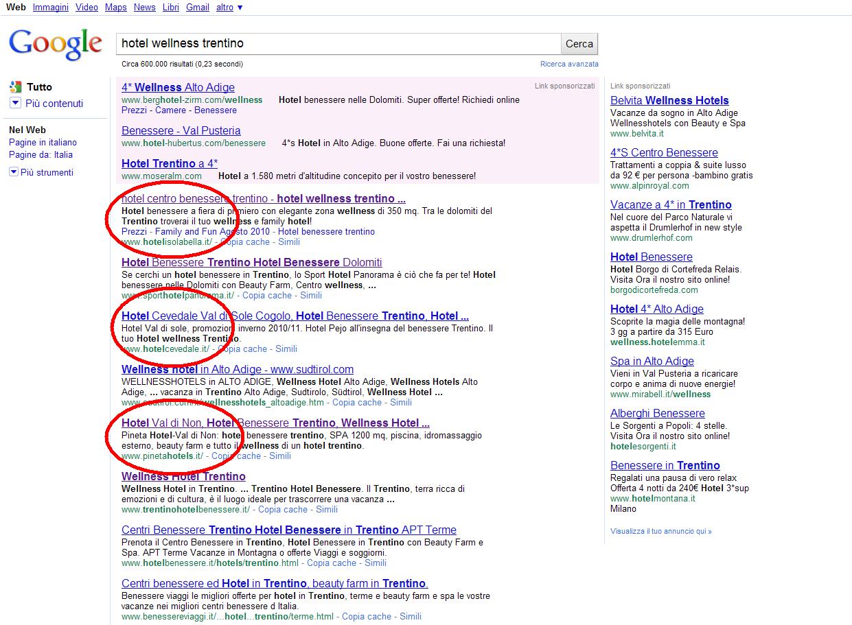852x625 pixels.
Task: Click the www.belvita.it URL text
Action: (637, 133)
